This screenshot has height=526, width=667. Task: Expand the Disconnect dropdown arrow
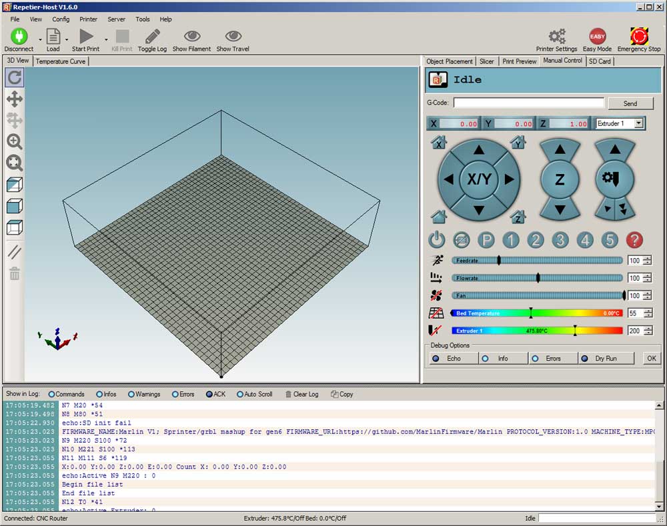[x=41, y=39]
